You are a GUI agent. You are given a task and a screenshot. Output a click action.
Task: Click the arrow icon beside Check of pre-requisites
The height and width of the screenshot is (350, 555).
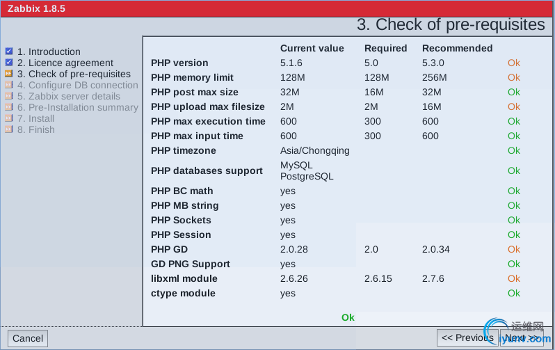(9, 74)
